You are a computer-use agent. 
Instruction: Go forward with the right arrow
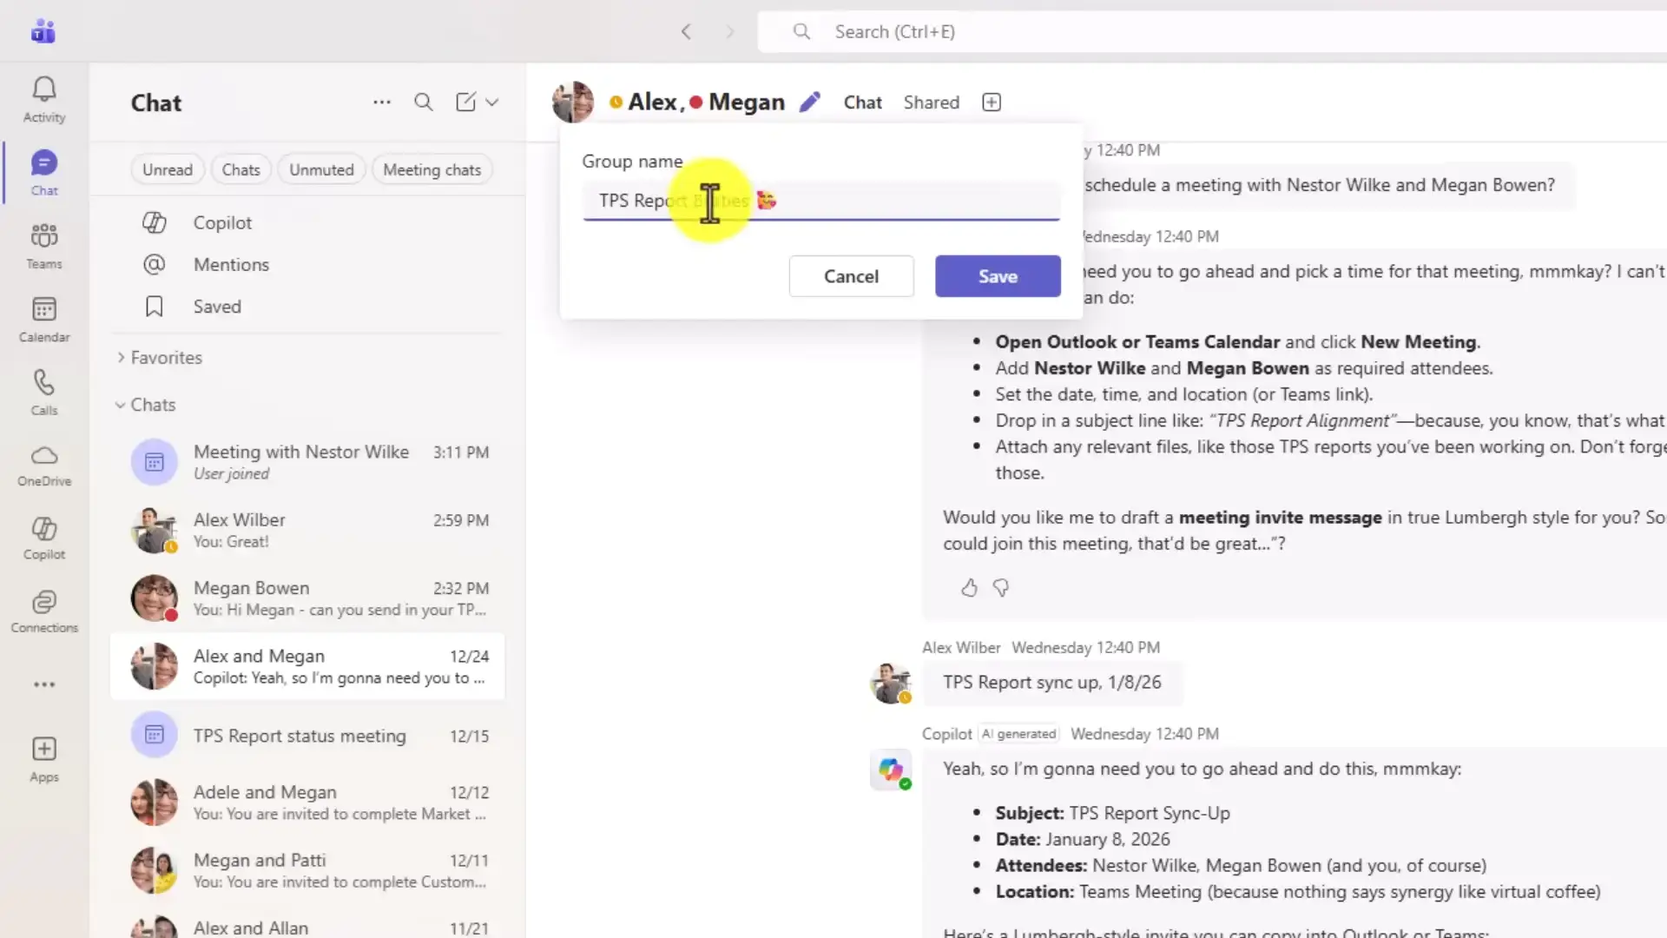click(x=729, y=32)
